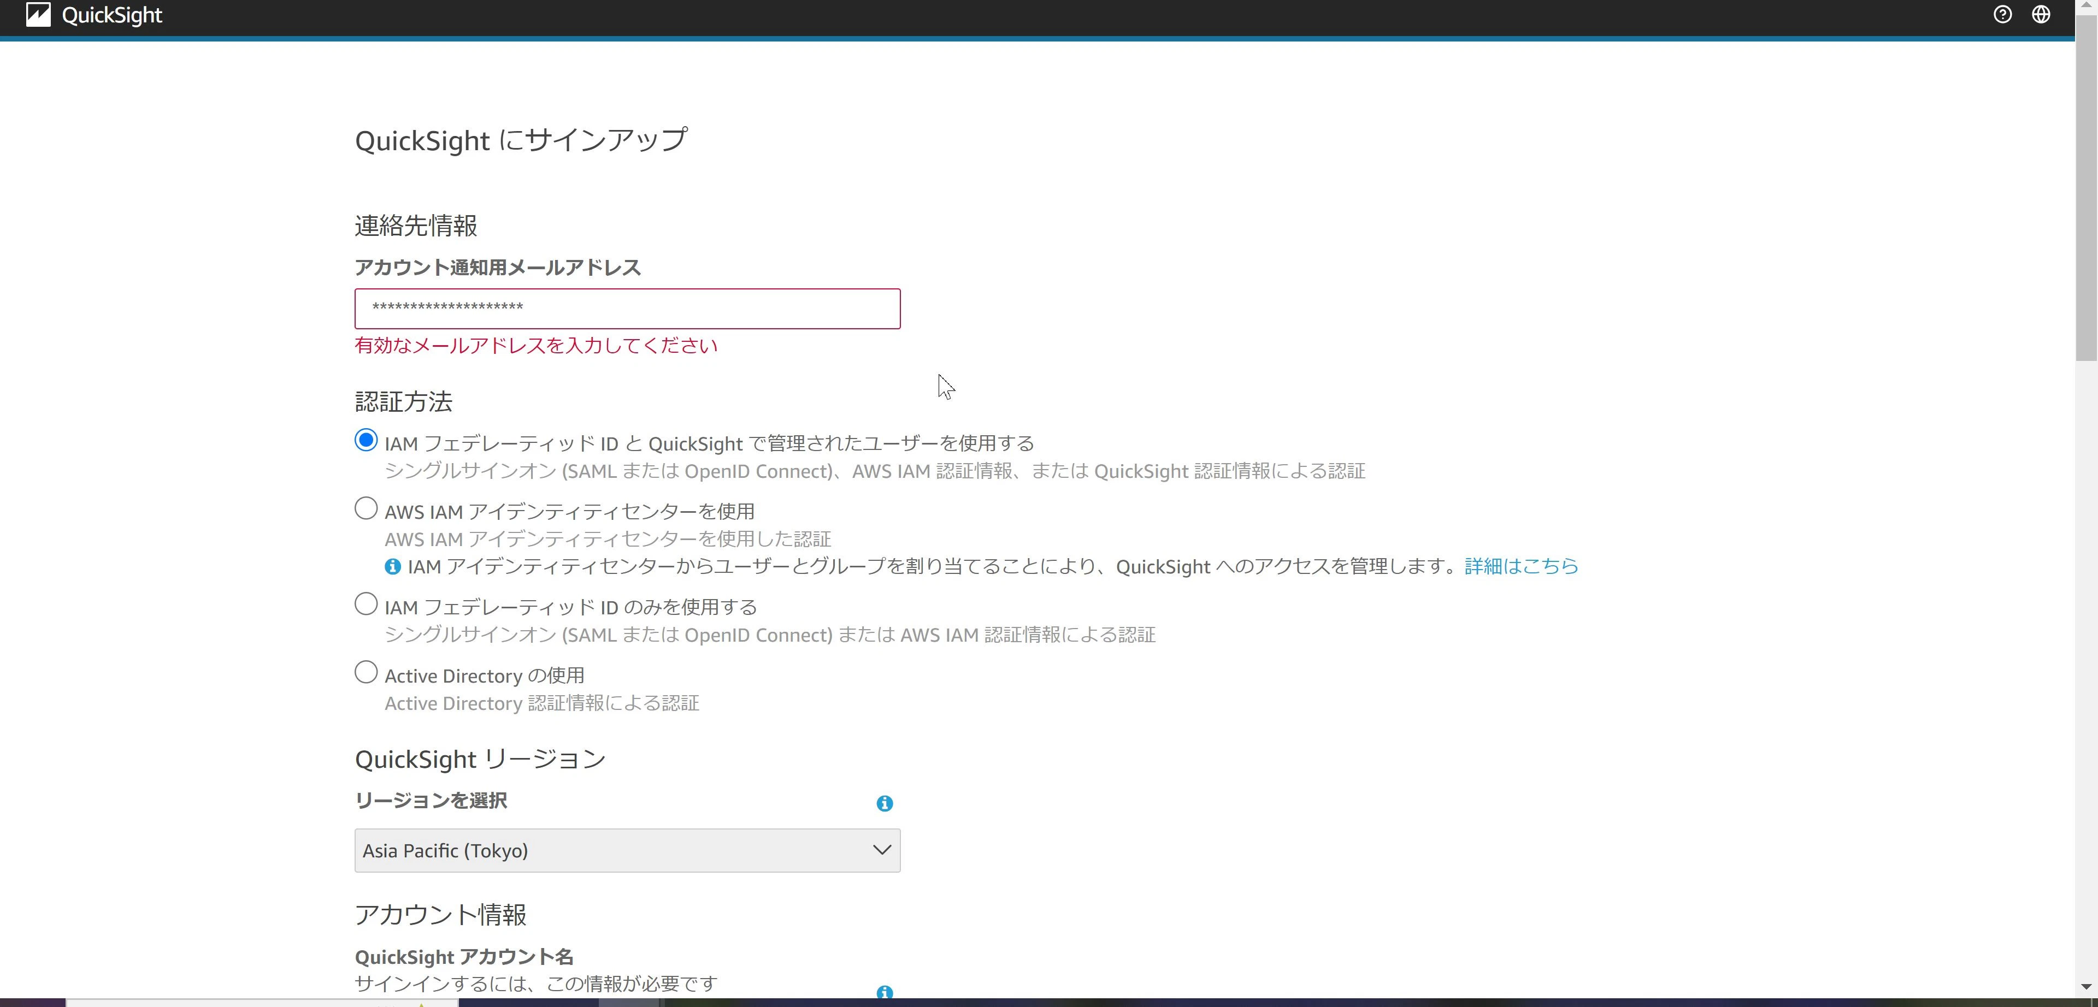Open the language globe icon
The image size is (2098, 1007).
(x=2041, y=15)
